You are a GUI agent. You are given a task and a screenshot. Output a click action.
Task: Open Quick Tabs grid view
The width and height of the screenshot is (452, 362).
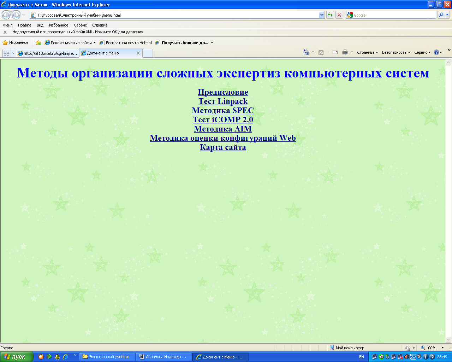point(6,53)
